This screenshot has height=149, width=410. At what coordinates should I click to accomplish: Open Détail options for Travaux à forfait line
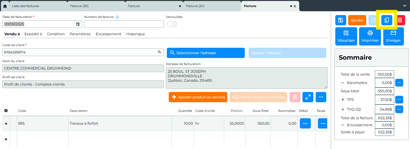305,123
